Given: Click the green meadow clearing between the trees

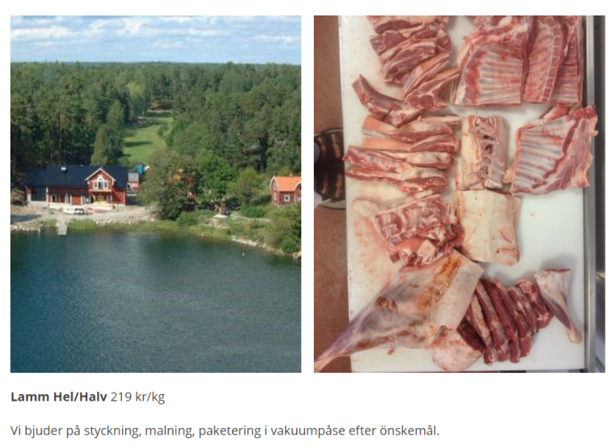Looking at the screenshot, I should click(x=146, y=138).
